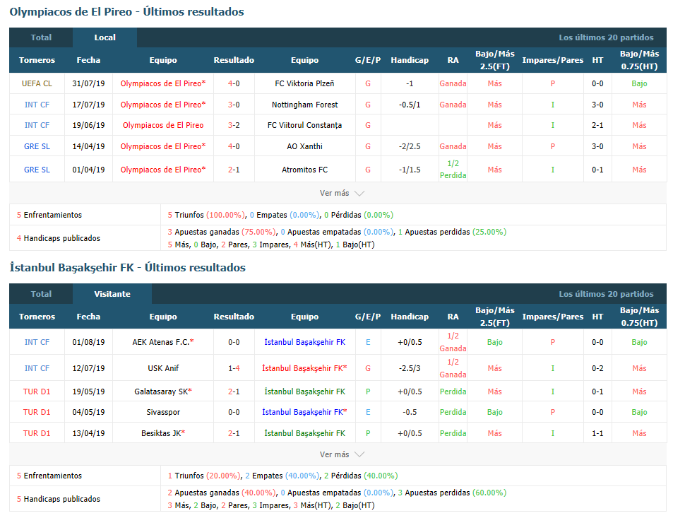Select the Local tab

point(105,37)
